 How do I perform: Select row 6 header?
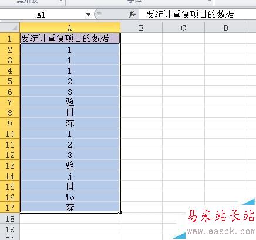pyautogui.click(x=10, y=91)
